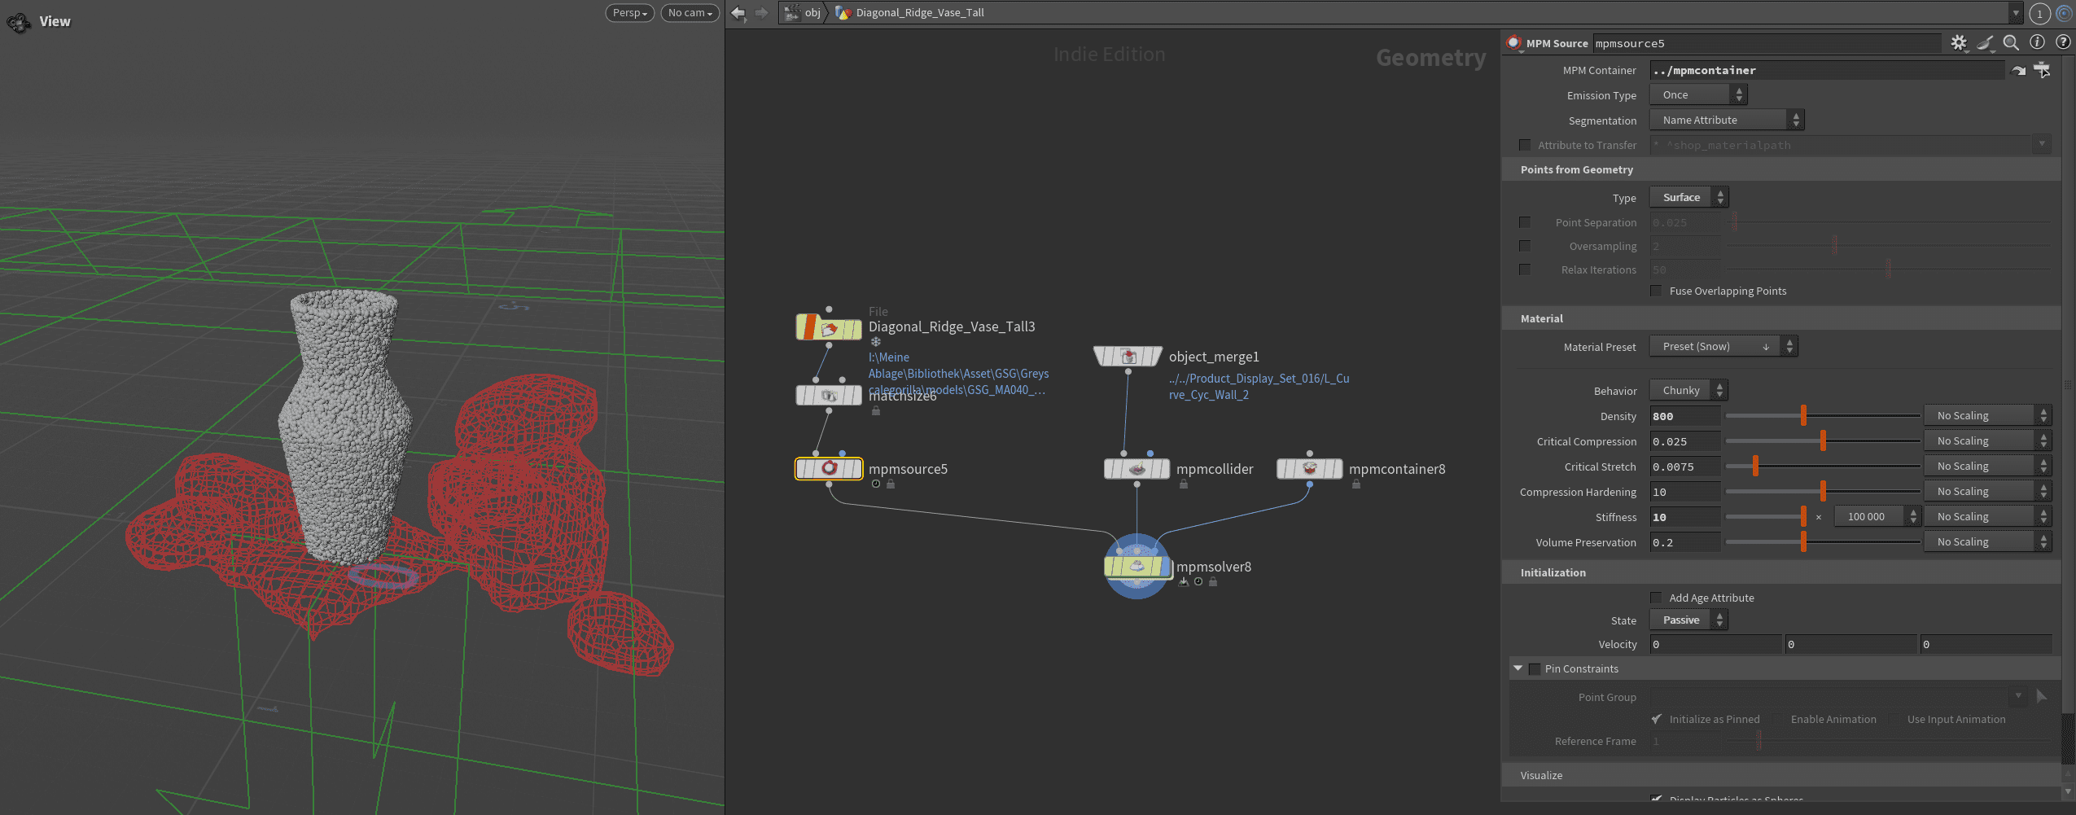The height and width of the screenshot is (815, 2076).
Task: Enable the Add Age Attribute checkbox
Action: (1657, 597)
